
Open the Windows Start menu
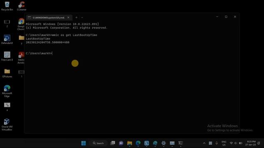tap(83, 143)
